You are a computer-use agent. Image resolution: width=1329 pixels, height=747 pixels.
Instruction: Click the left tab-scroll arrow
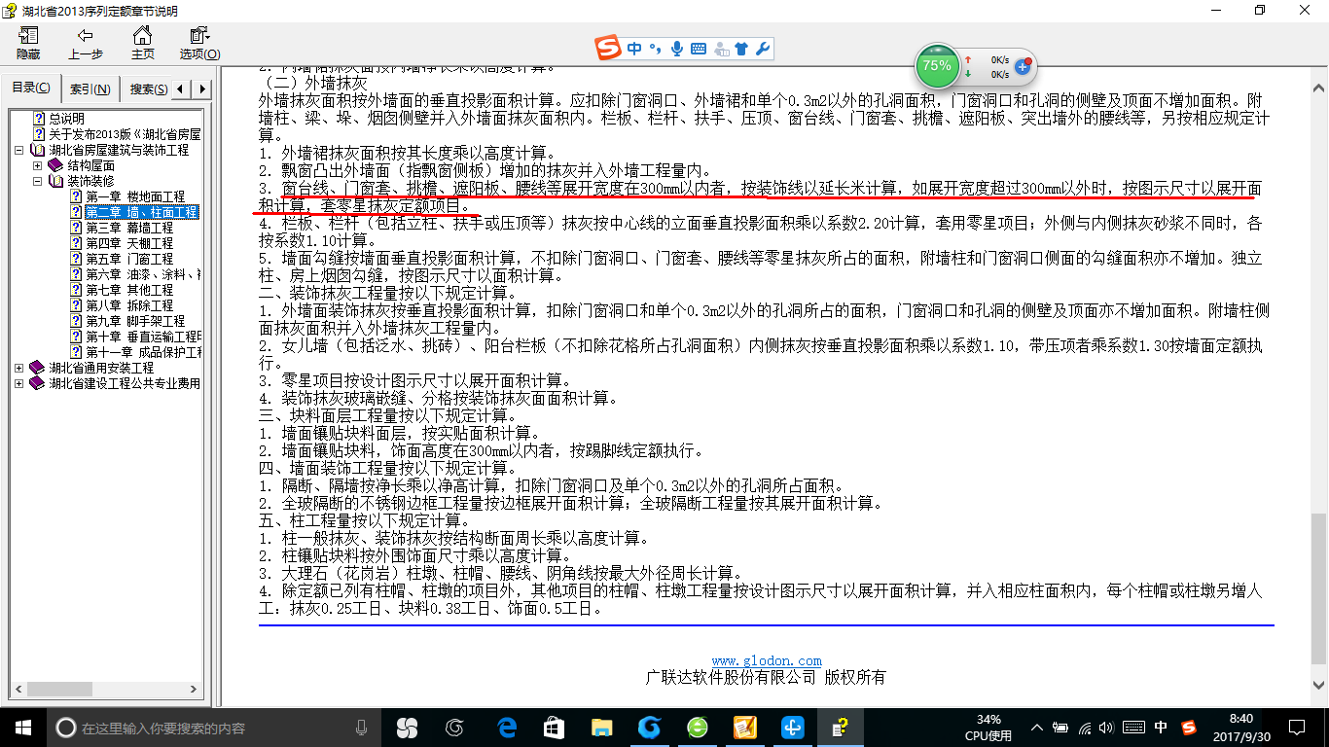point(181,89)
